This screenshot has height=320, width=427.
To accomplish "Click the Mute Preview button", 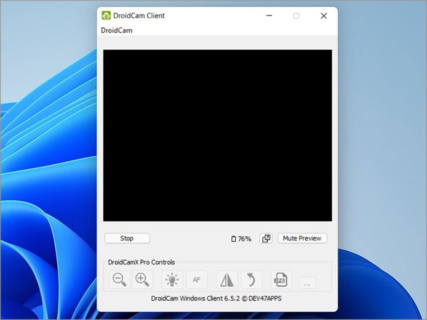I will point(302,238).
